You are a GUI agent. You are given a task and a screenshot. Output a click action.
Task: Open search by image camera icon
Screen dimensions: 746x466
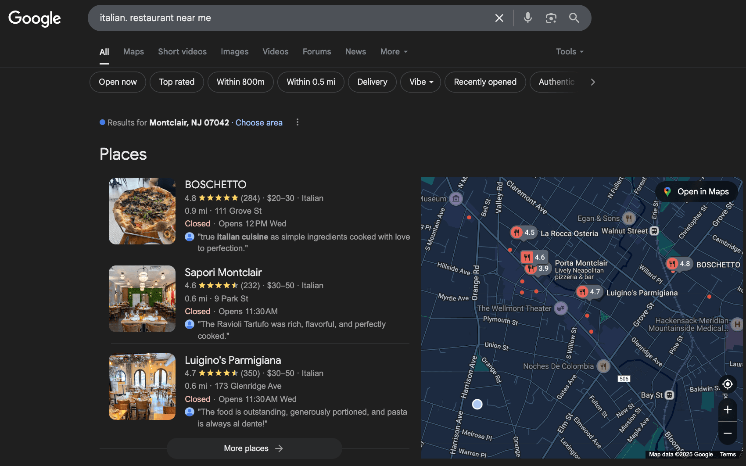(551, 18)
